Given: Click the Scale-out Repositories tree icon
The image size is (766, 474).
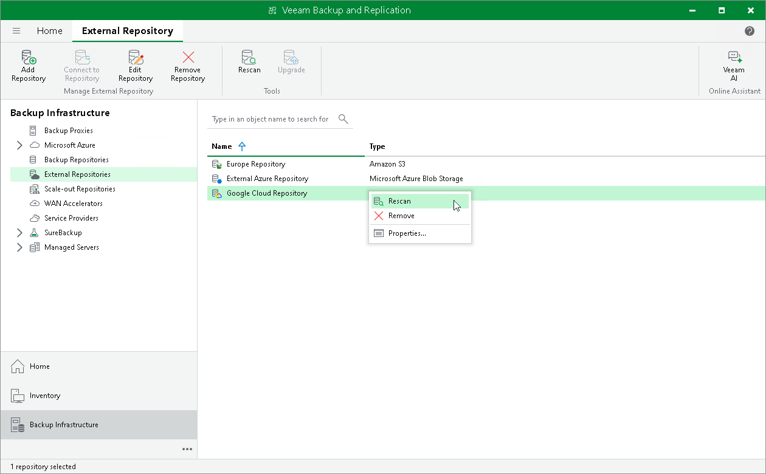Looking at the screenshot, I should tap(34, 189).
